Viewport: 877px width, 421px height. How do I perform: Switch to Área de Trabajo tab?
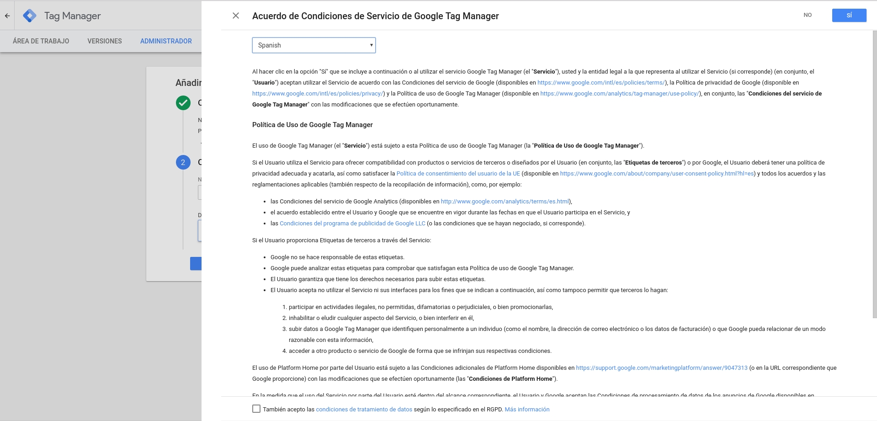click(41, 41)
